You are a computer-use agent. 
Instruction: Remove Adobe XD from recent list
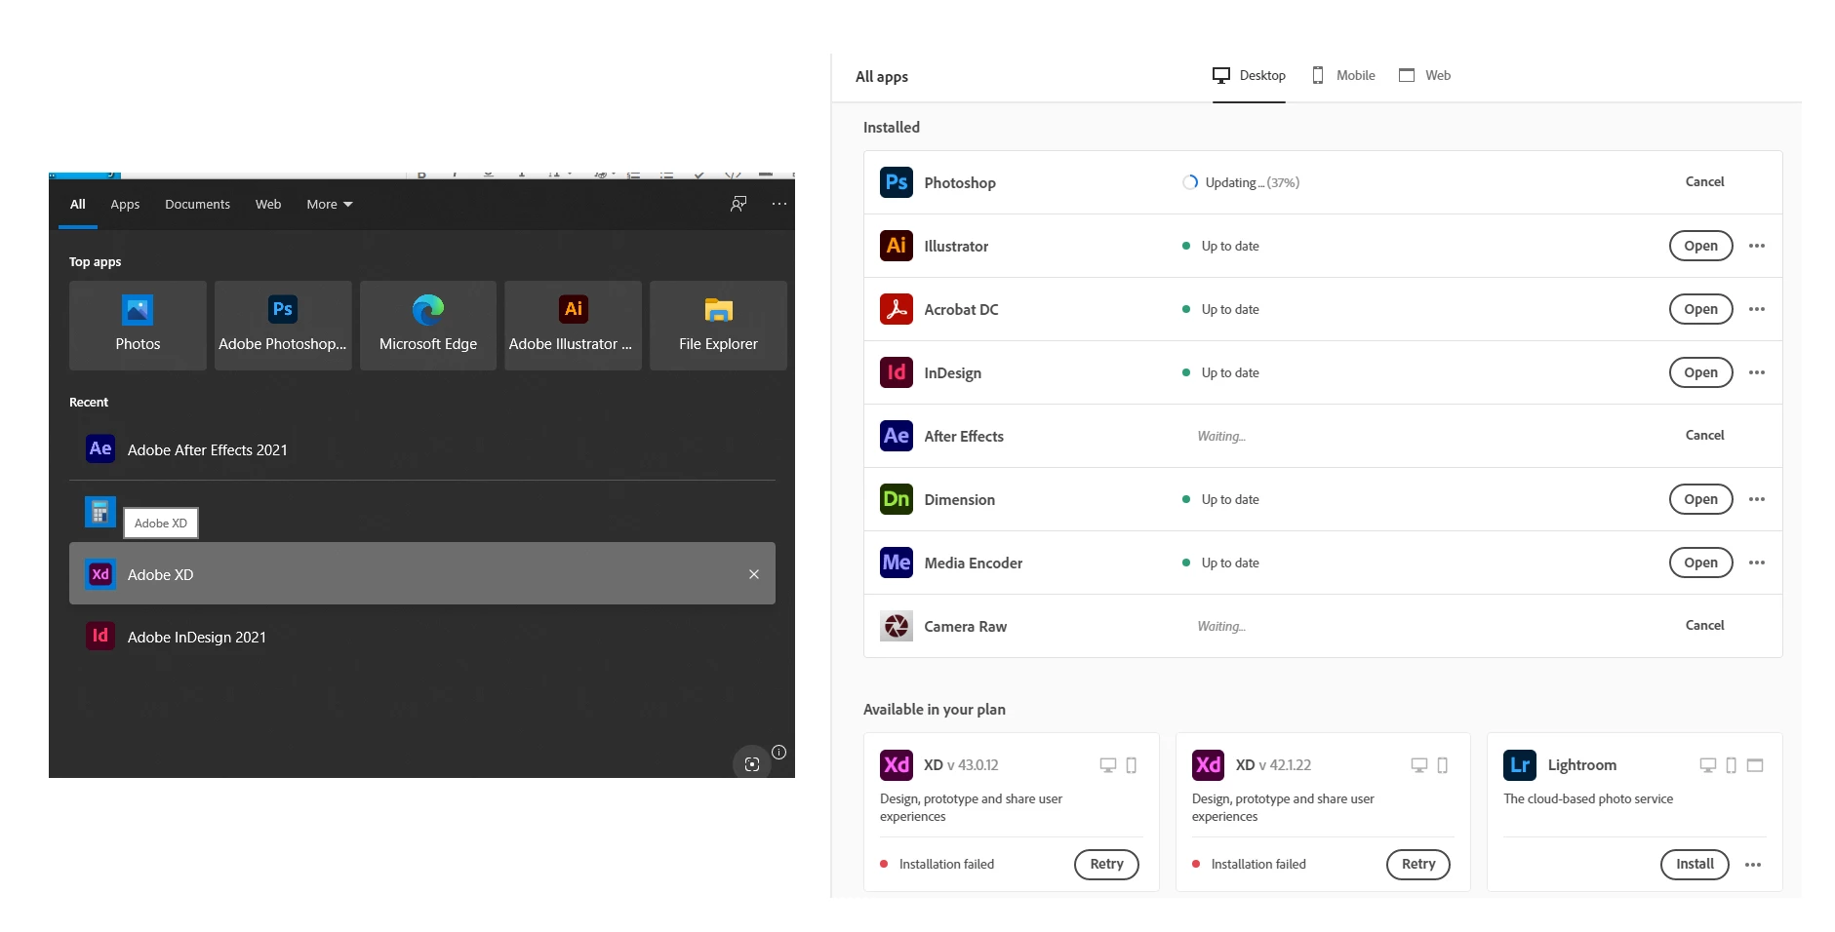(x=754, y=574)
